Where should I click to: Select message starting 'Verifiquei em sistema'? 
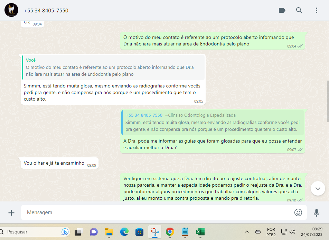coord(213,188)
